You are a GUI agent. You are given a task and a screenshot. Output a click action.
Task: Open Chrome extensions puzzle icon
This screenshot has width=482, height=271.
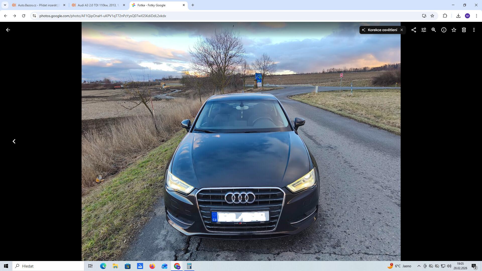tap(445, 16)
